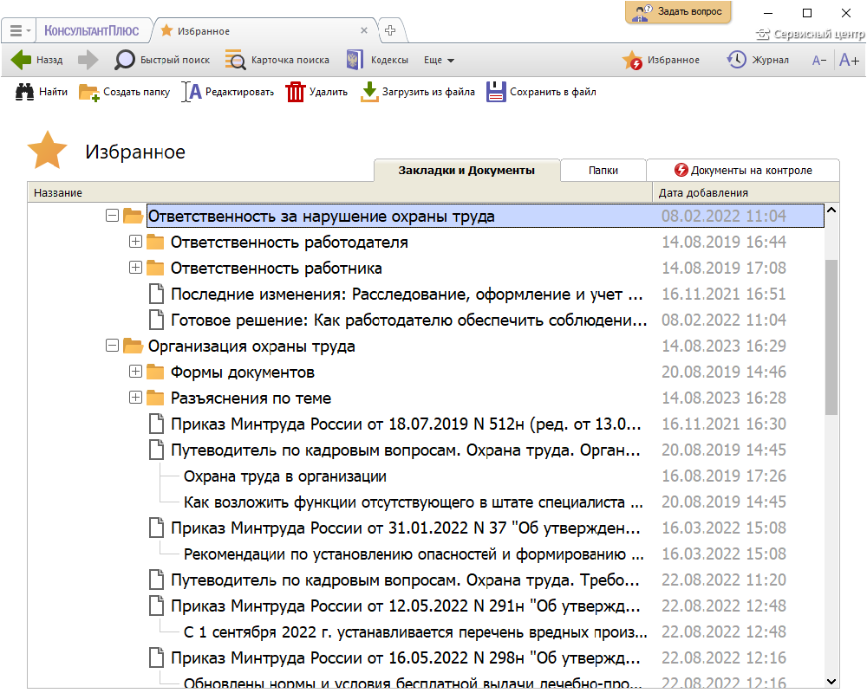Sort by Название column header
Image resolution: width=867 pixels, height=693 pixels.
(340, 193)
